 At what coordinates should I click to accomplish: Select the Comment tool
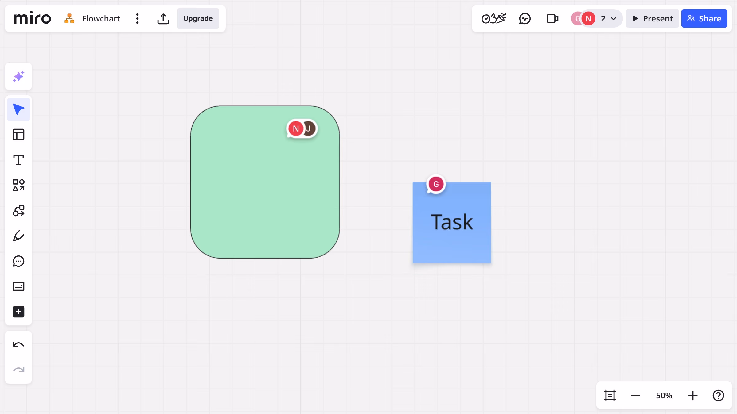[x=18, y=261]
